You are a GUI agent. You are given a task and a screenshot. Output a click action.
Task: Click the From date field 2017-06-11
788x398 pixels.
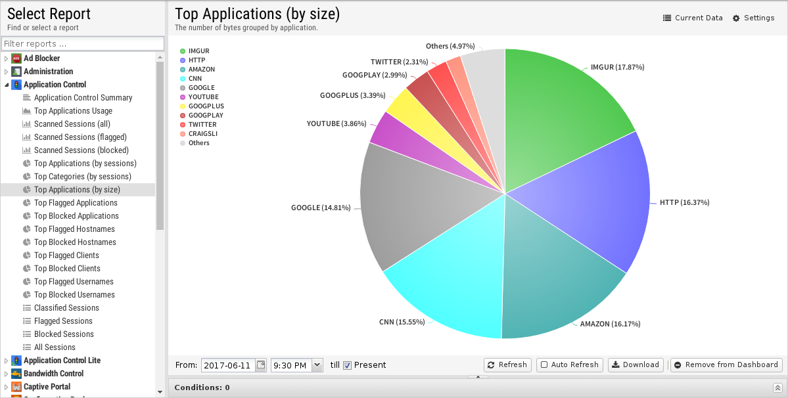(x=229, y=365)
